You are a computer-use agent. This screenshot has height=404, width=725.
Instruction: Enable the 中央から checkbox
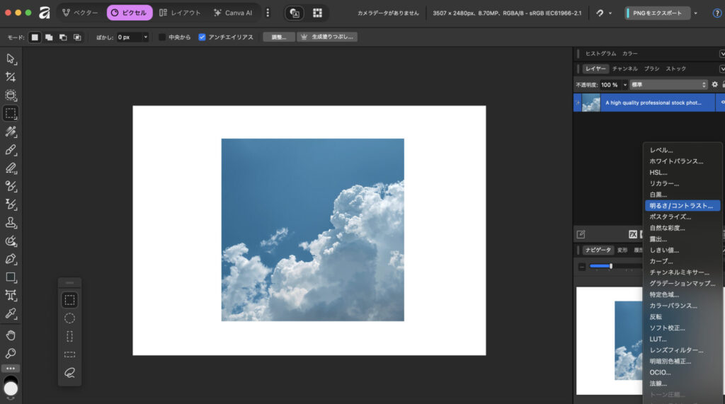tap(162, 37)
